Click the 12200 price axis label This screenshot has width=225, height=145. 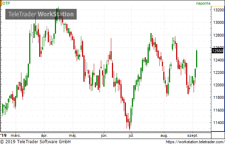point(219,72)
